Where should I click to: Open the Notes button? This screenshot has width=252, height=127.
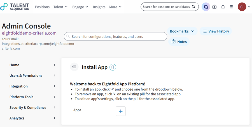coord(179,42)
